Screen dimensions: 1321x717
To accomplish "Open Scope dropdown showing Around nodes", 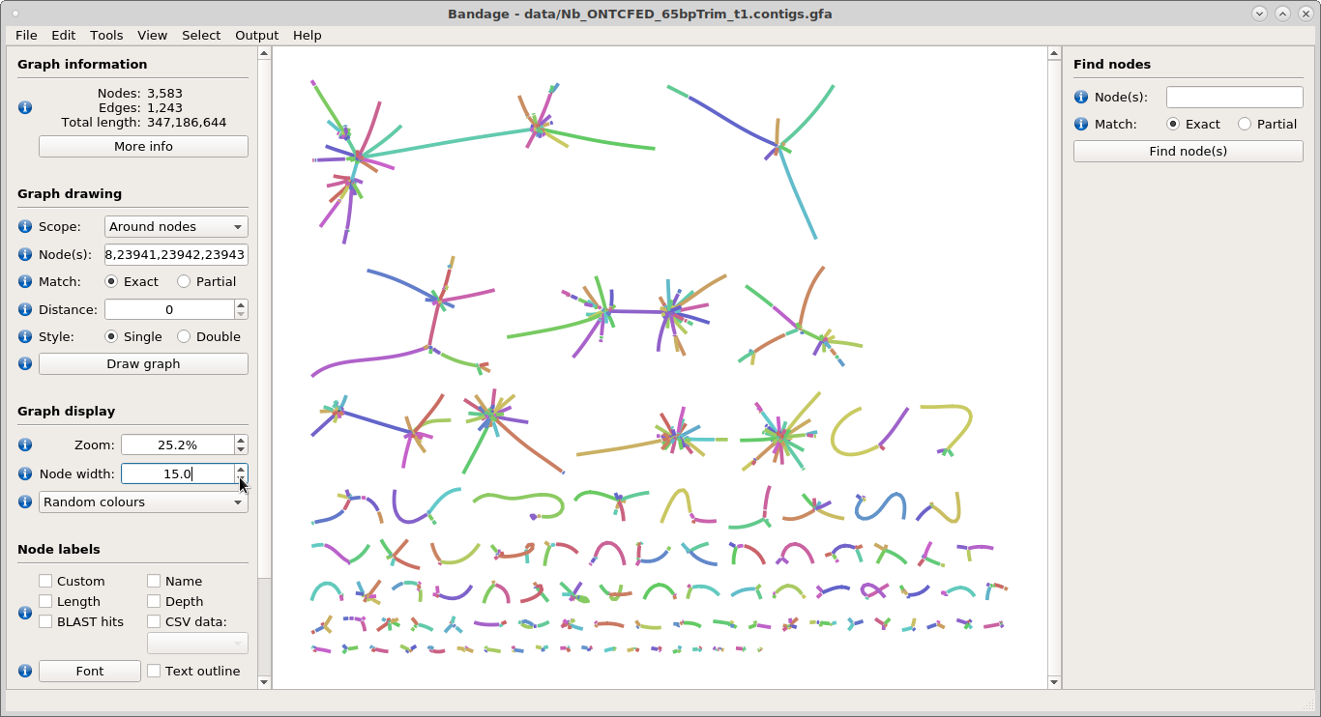I will [176, 226].
